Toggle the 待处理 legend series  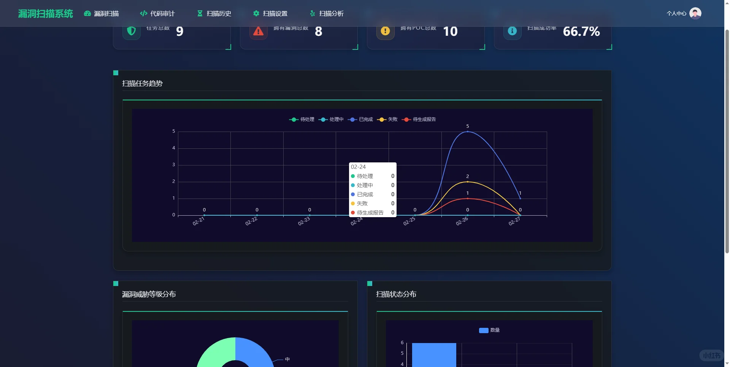click(x=302, y=119)
